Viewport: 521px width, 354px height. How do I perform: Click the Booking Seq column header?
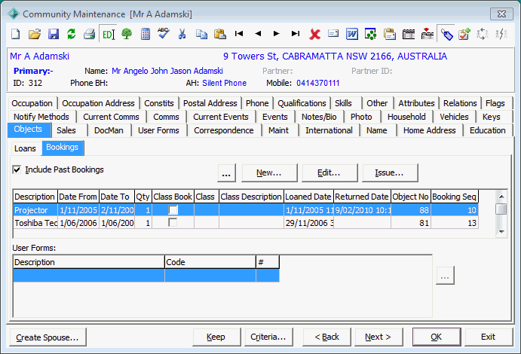(x=455, y=197)
